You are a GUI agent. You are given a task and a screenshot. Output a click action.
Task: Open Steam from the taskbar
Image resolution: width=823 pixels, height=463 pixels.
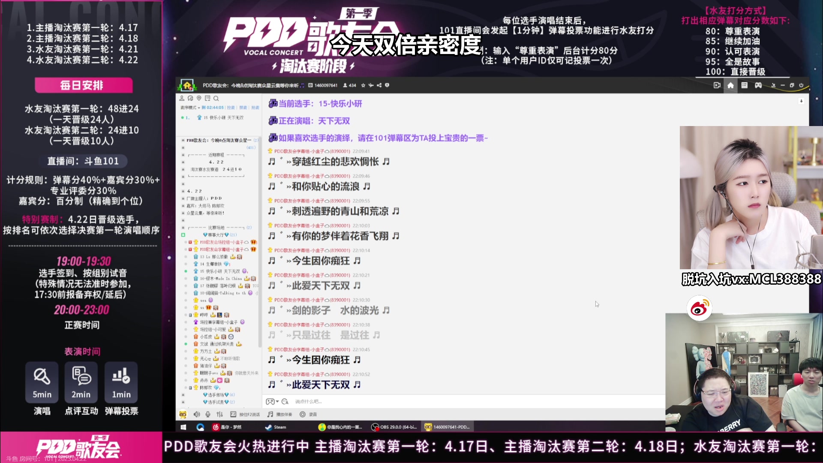tap(276, 427)
